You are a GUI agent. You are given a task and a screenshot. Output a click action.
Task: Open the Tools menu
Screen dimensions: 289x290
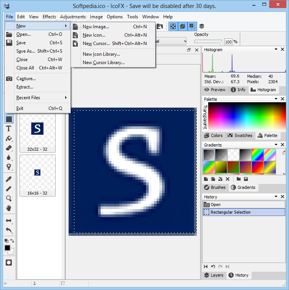pos(132,17)
